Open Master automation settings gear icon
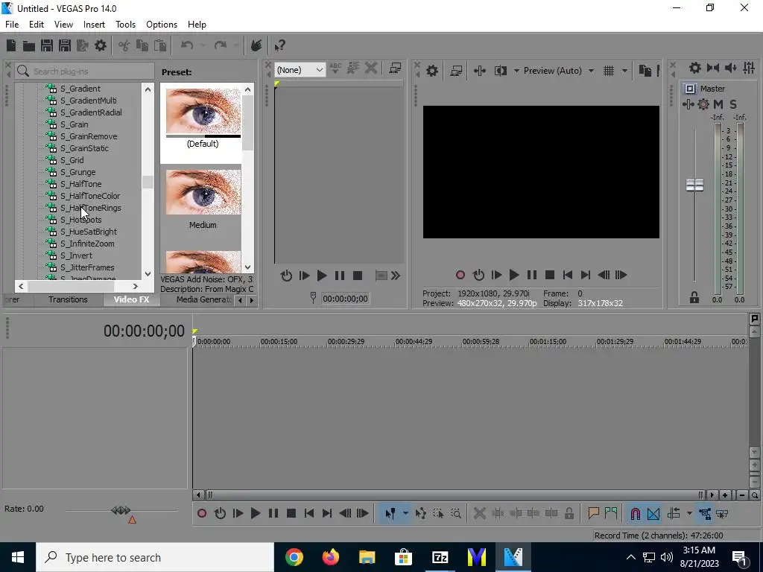763x572 pixels. tap(703, 104)
